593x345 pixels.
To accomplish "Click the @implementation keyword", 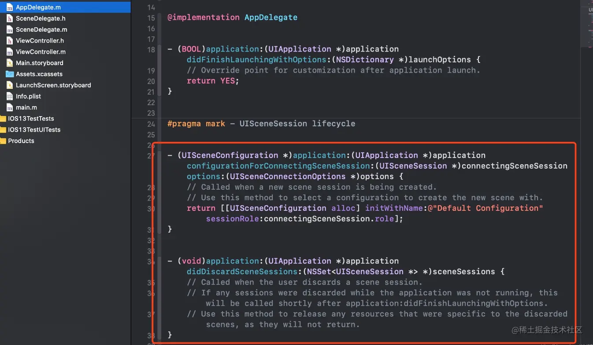I will 204,17.
